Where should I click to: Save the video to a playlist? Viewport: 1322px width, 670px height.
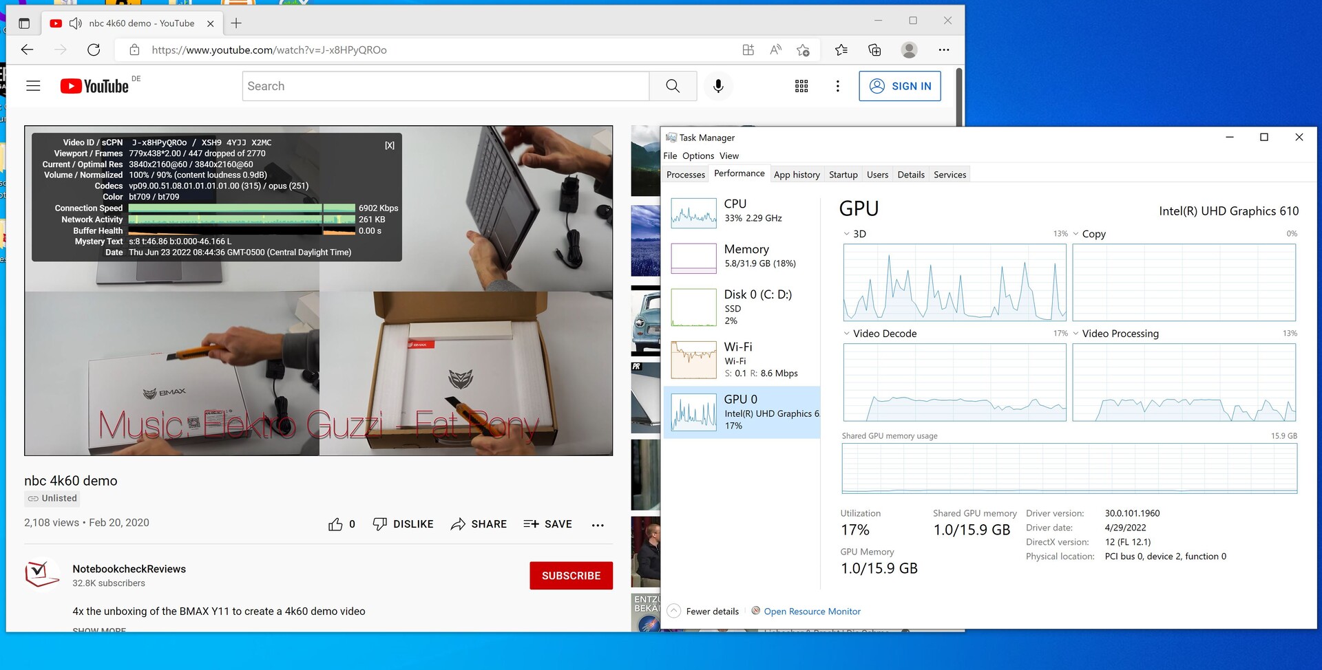(547, 524)
